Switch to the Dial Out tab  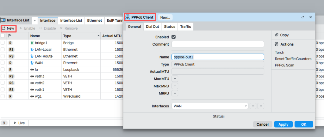coord(153,27)
